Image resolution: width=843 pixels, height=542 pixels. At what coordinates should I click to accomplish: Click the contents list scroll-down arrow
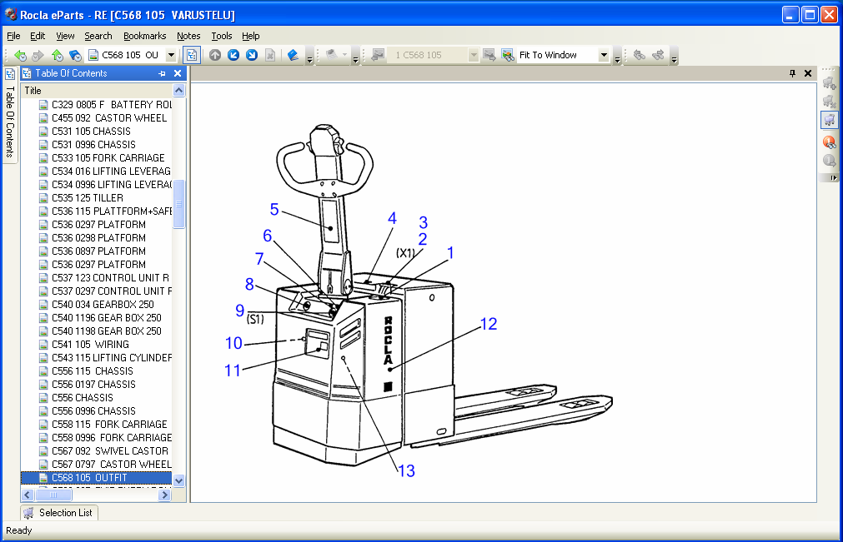178,481
